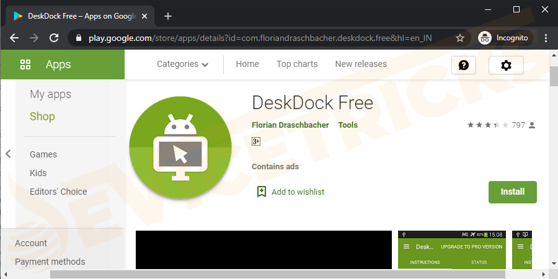Open Editors' Choice in sidebar
The width and height of the screenshot is (558, 279).
[x=58, y=192]
